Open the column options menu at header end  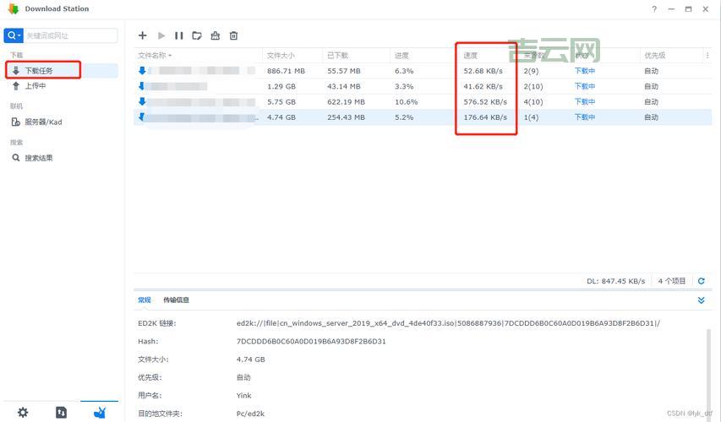[707, 56]
